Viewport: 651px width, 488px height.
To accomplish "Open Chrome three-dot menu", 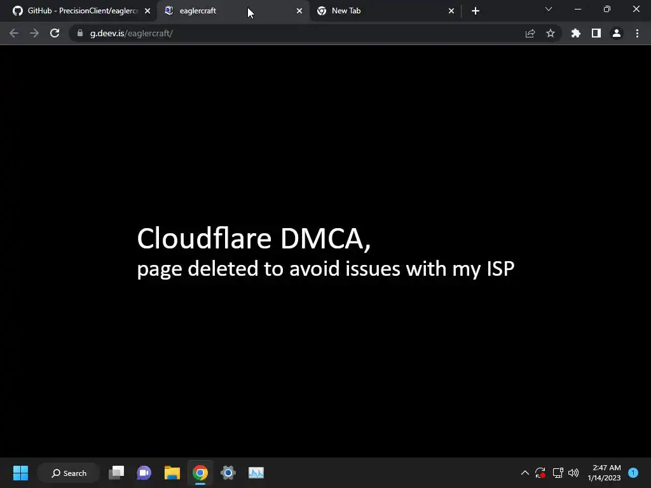I will coord(637,33).
